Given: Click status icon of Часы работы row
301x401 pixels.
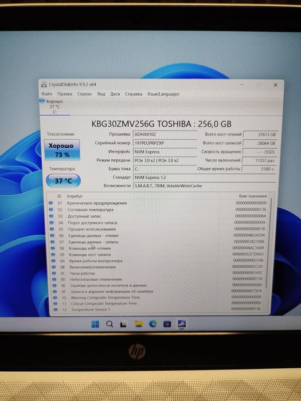Looking at the screenshot, I should pyautogui.click(x=54, y=273).
